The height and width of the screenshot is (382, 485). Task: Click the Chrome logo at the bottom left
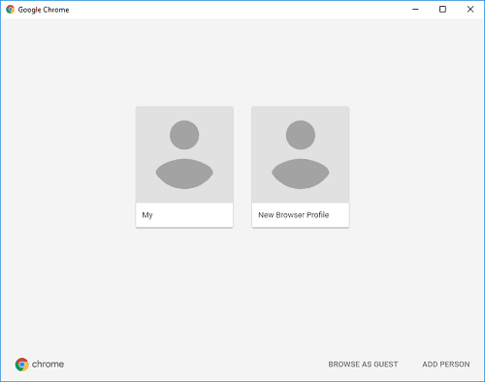(x=22, y=365)
